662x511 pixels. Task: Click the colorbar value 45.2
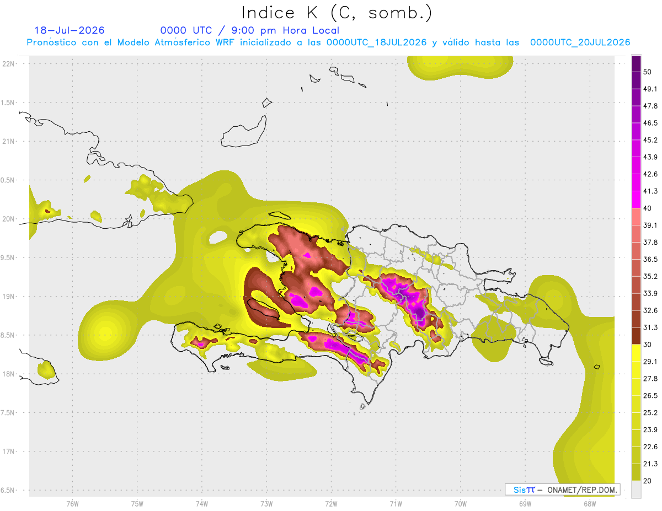point(650,140)
